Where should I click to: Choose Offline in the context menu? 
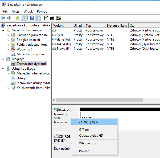94,130
